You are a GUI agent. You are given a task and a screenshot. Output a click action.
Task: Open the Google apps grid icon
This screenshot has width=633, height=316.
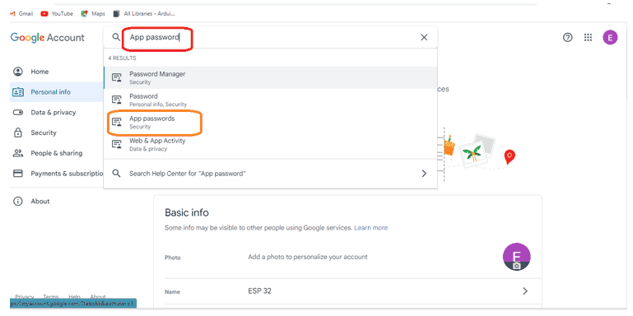tap(589, 38)
